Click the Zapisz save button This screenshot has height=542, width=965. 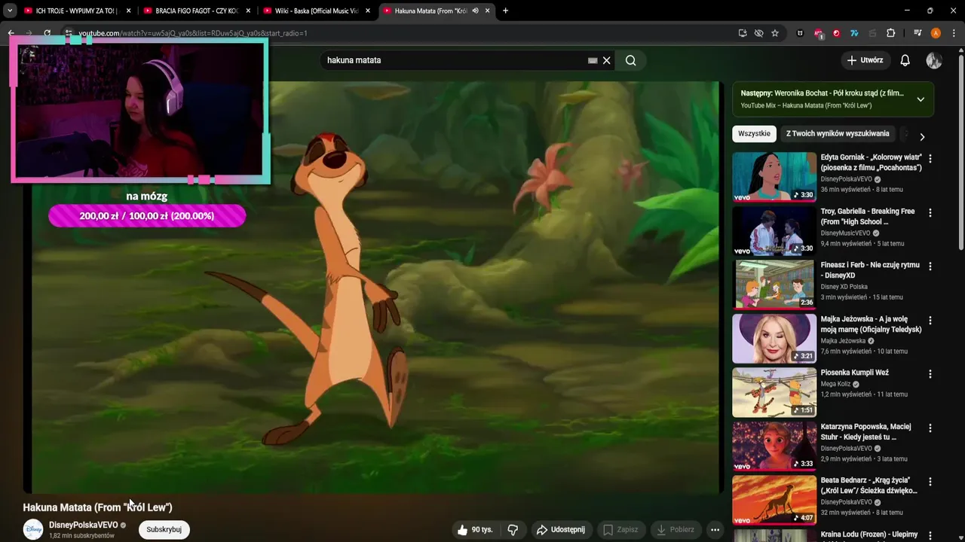pos(621,529)
